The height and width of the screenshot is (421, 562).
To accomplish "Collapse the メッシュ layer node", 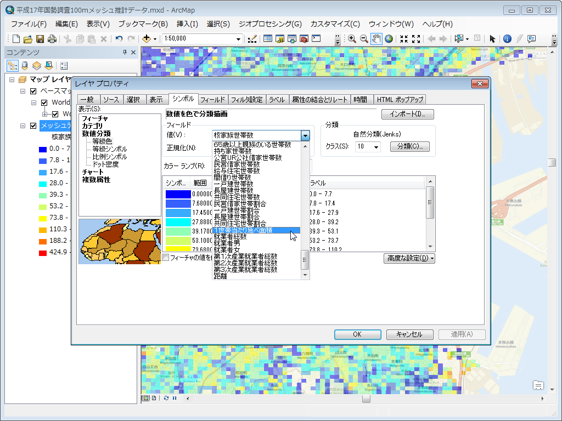I will click(x=23, y=126).
